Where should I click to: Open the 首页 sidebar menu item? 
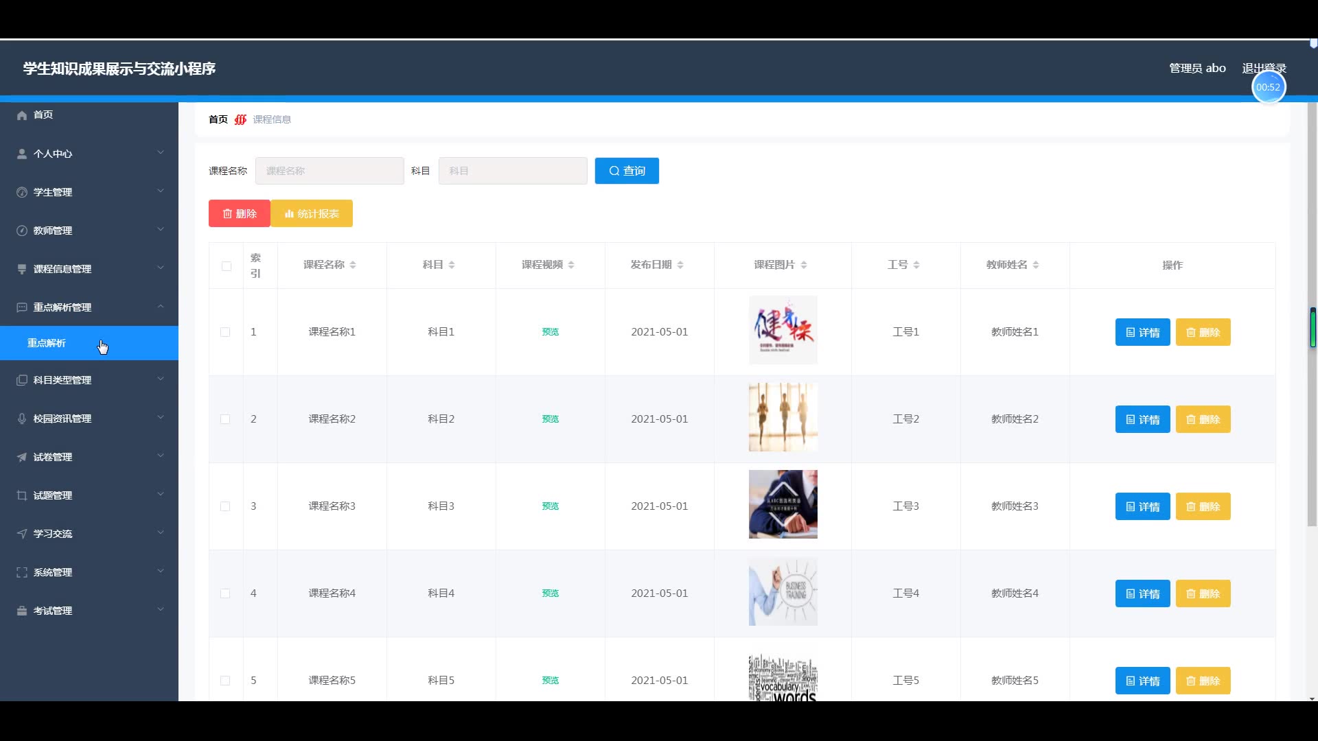click(89, 115)
